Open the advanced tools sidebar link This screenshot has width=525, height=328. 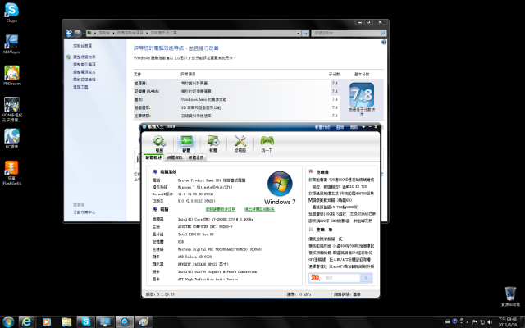[80, 87]
